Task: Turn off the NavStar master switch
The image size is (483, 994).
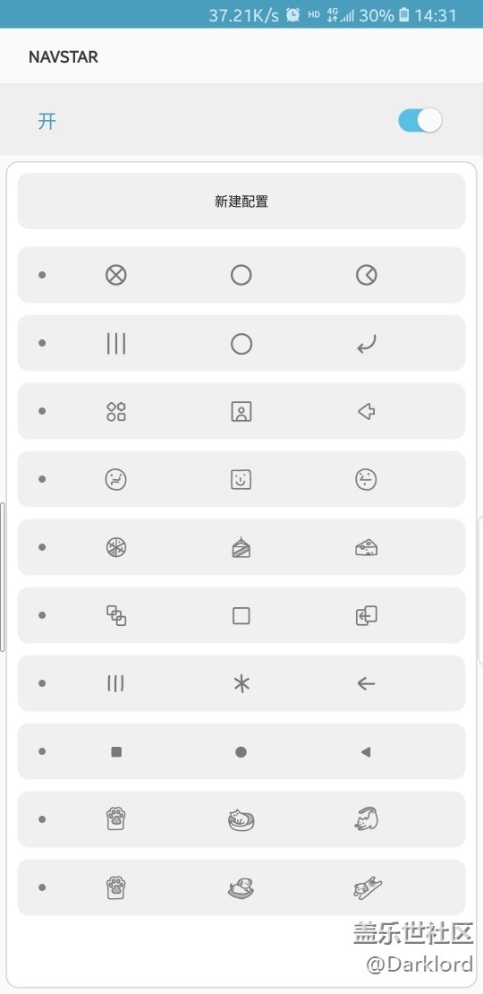Action: click(x=419, y=120)
